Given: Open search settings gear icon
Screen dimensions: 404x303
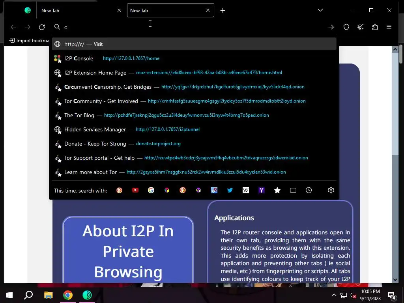Looking at the screenshot, I should tap(331, 191).
